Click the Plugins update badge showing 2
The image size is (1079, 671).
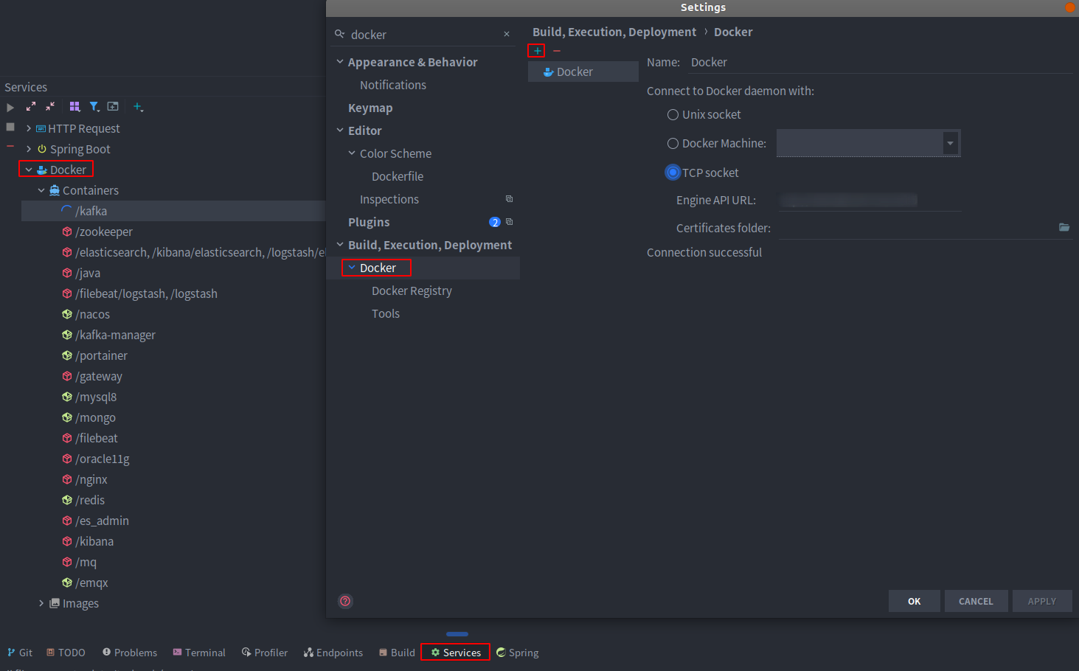click(x=495, y=222)
